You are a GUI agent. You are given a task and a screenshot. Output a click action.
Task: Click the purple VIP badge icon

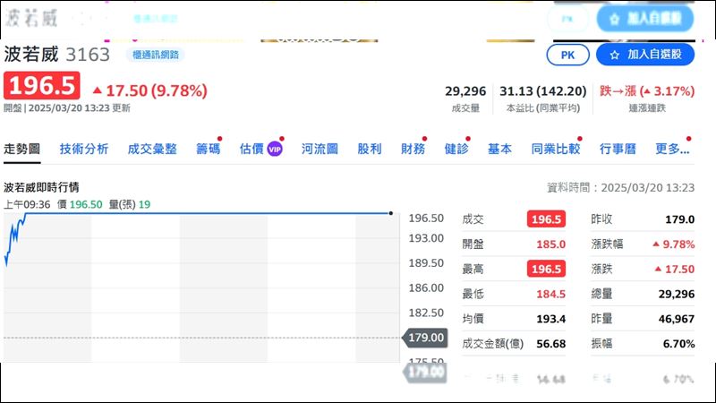click(x=275, y=150)
